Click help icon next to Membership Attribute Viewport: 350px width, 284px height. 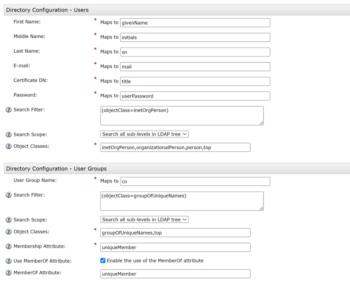(x=9, y=246)
